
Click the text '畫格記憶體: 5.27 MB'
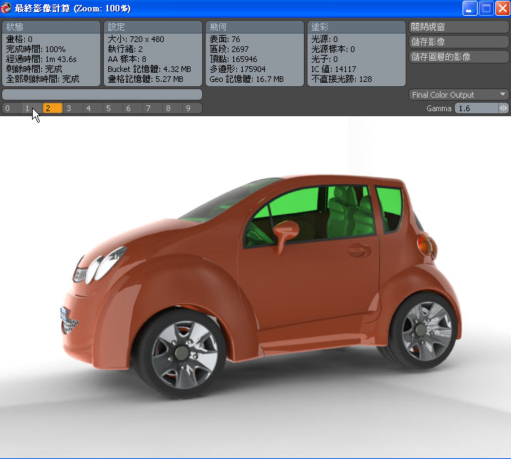pyautogui.click(x=145, y=79)
